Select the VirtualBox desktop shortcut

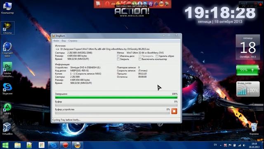tap(7, 129)
